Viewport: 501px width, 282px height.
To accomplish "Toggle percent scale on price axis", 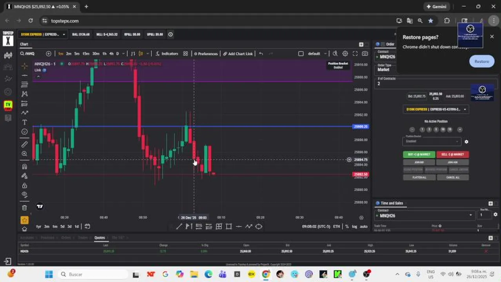I will 347,226.
